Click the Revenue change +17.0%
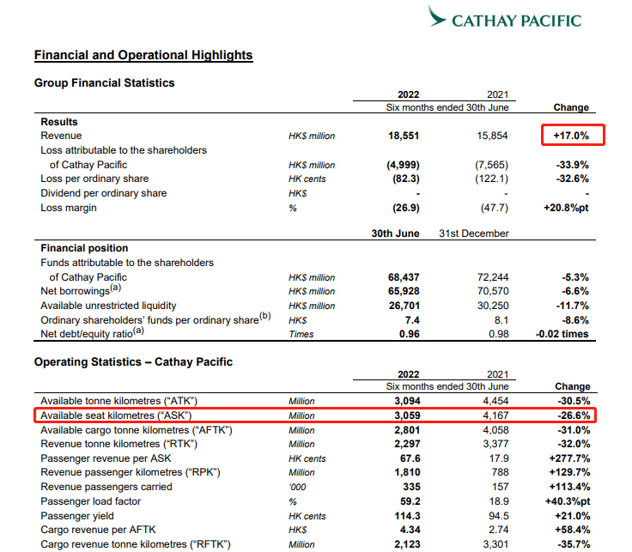The width and height of the screenshot is (632, 552). pyautogui.click(x=571, y=136)
